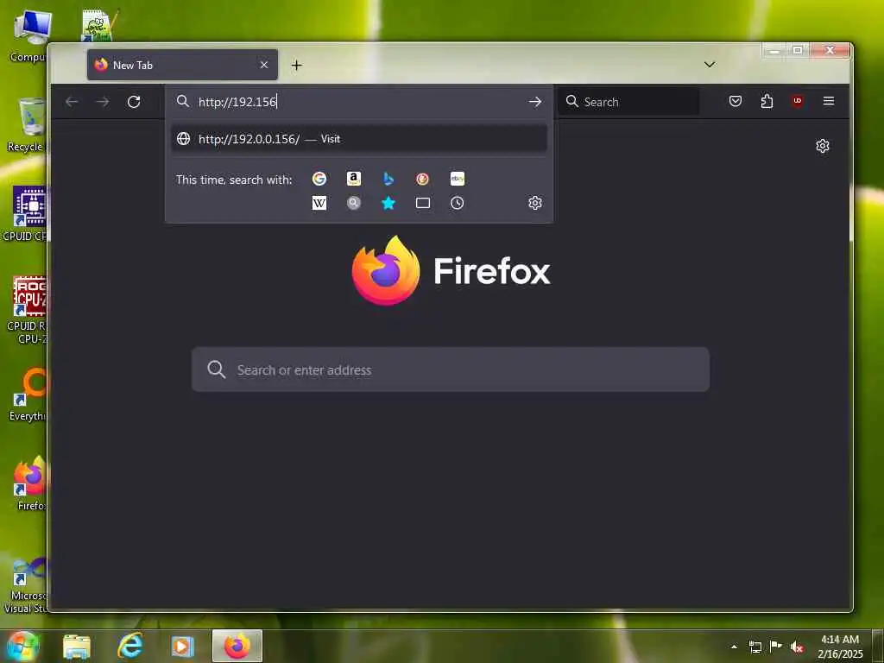
Task: Click the forward navigation arrow
Action: pos(103,102)
